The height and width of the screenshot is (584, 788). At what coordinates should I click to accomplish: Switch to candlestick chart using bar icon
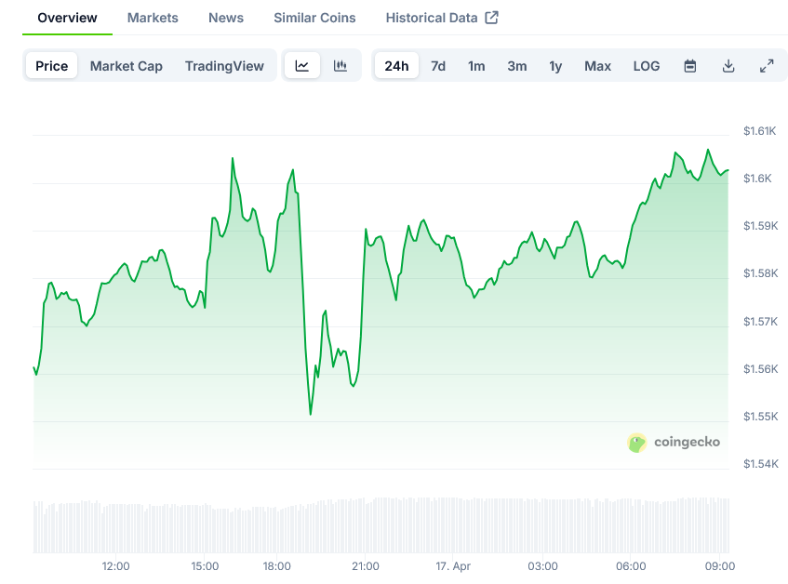coord(340,66)
